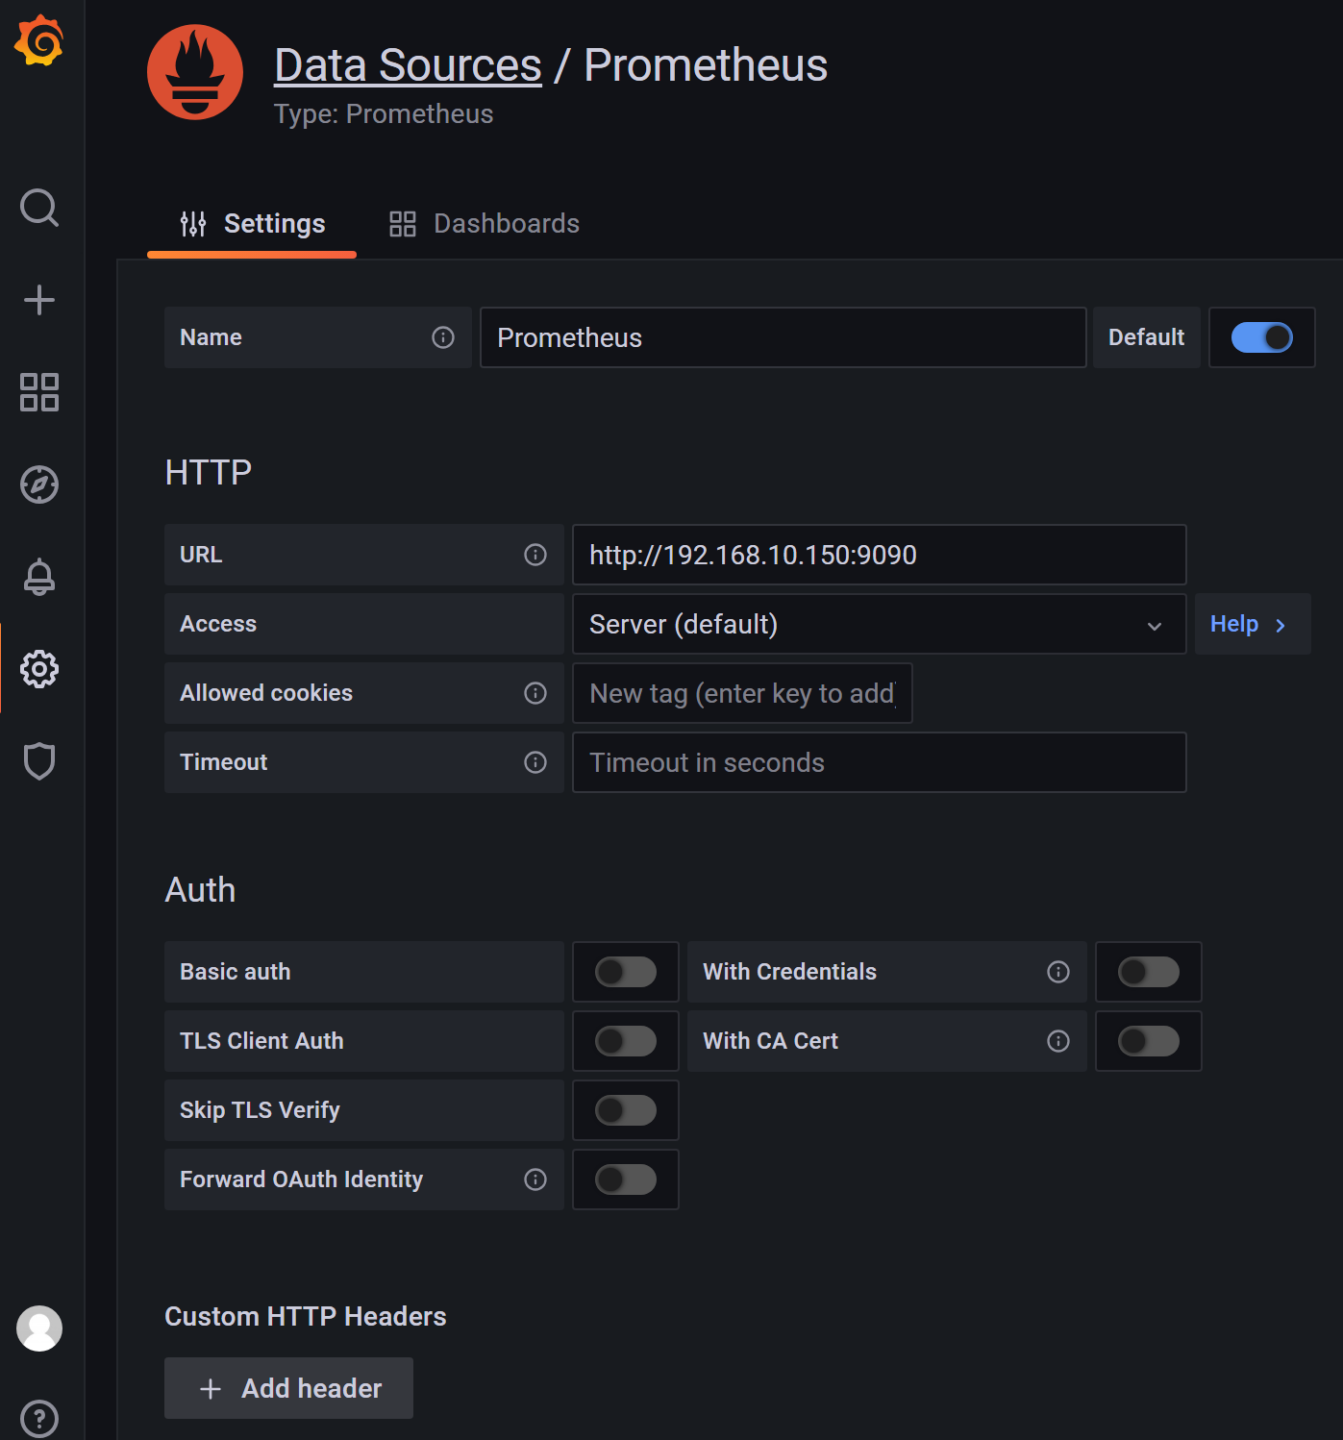
Task: Enable the Skip TLS Verify switch
Action: click(626, 1110)
